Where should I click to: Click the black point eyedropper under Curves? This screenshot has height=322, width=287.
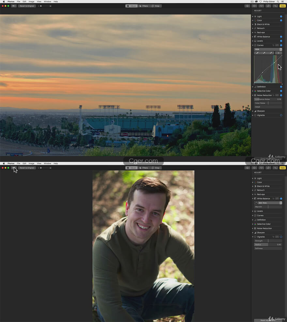(257, 53)
